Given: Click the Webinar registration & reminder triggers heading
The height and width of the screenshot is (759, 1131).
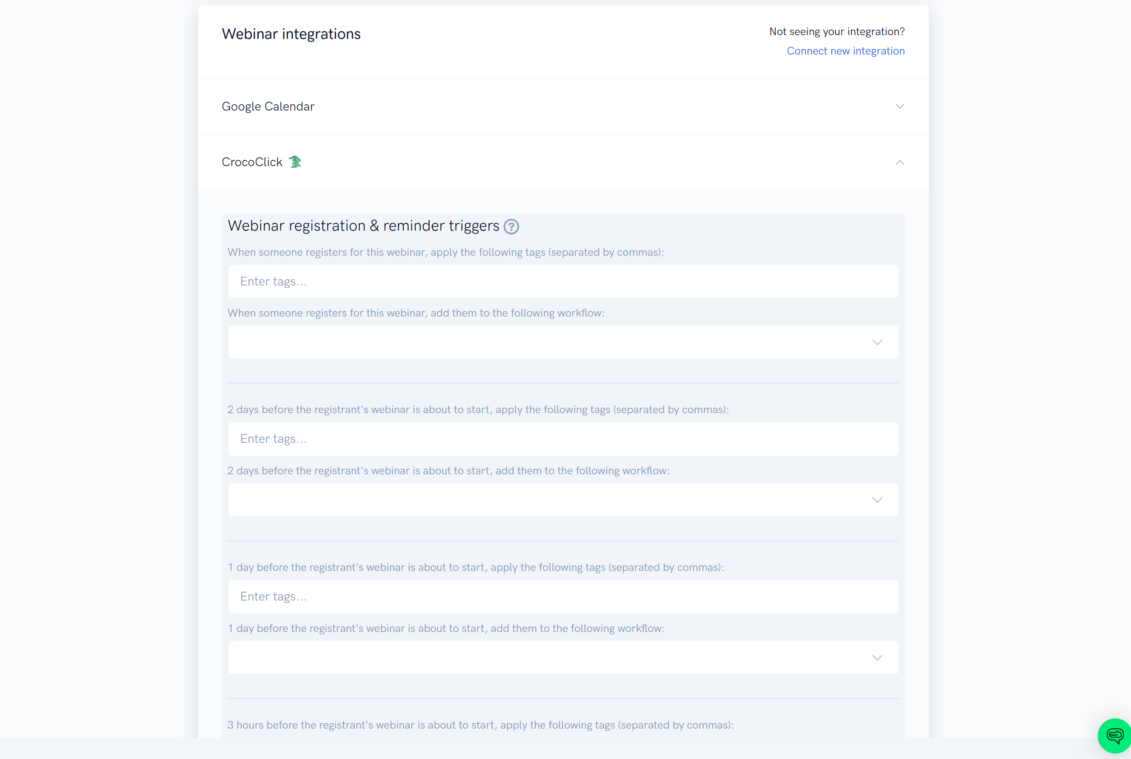Looking at the screenshot, I should (363, 226).
